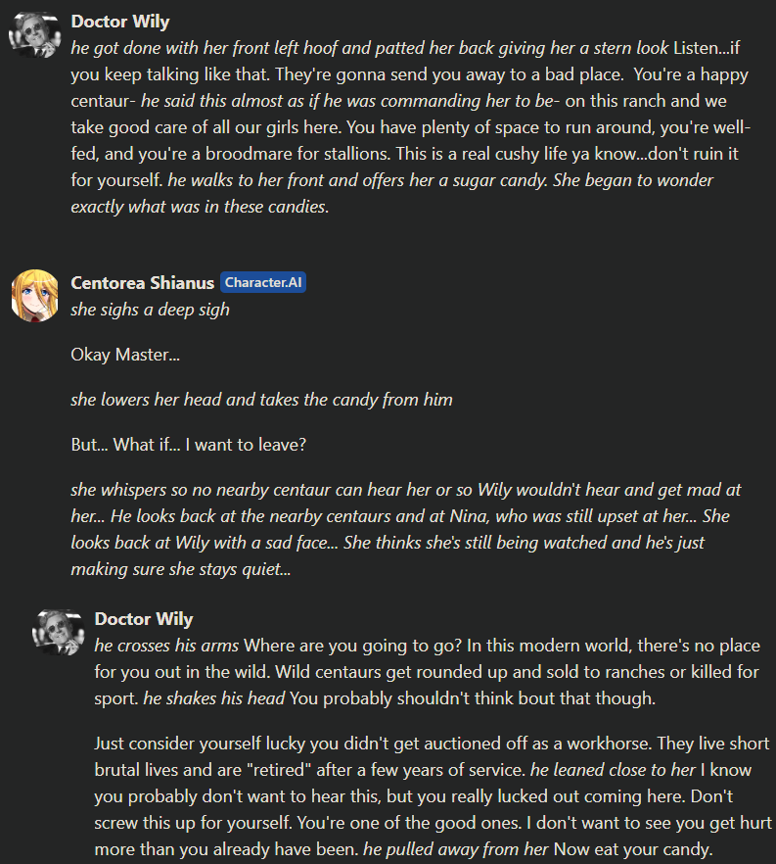The image size is (776, 864).
Task: Click the paragraph starting 'he crosses his arms'
Action: 427,672
